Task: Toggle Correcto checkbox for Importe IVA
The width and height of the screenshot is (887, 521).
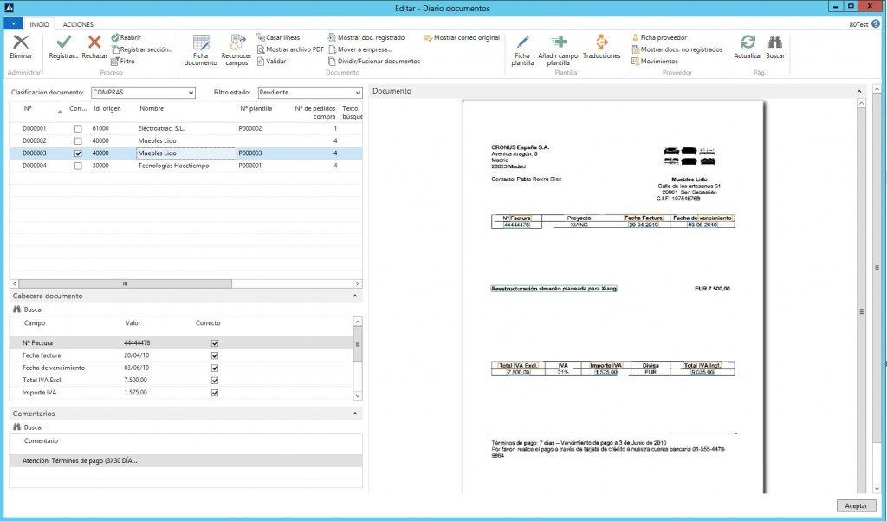Action: [215, 393]
